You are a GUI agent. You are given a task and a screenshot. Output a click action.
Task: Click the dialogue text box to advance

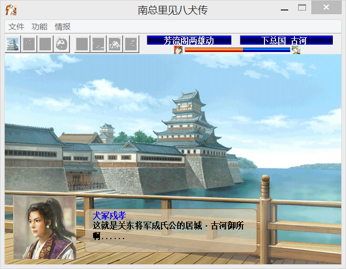coord(171,231)
